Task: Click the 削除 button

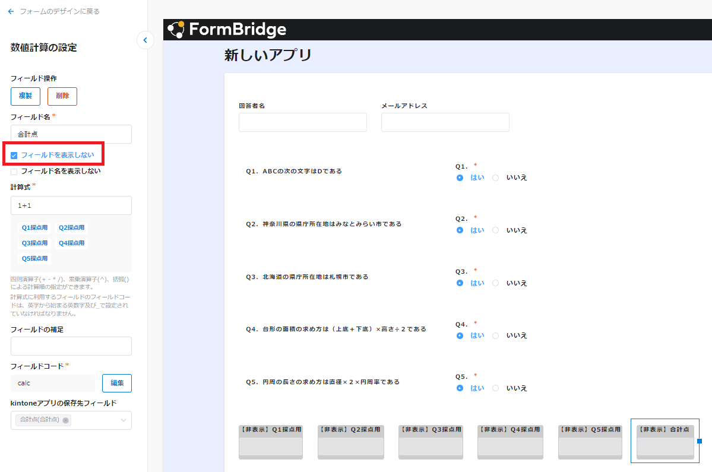Action: 62,96
